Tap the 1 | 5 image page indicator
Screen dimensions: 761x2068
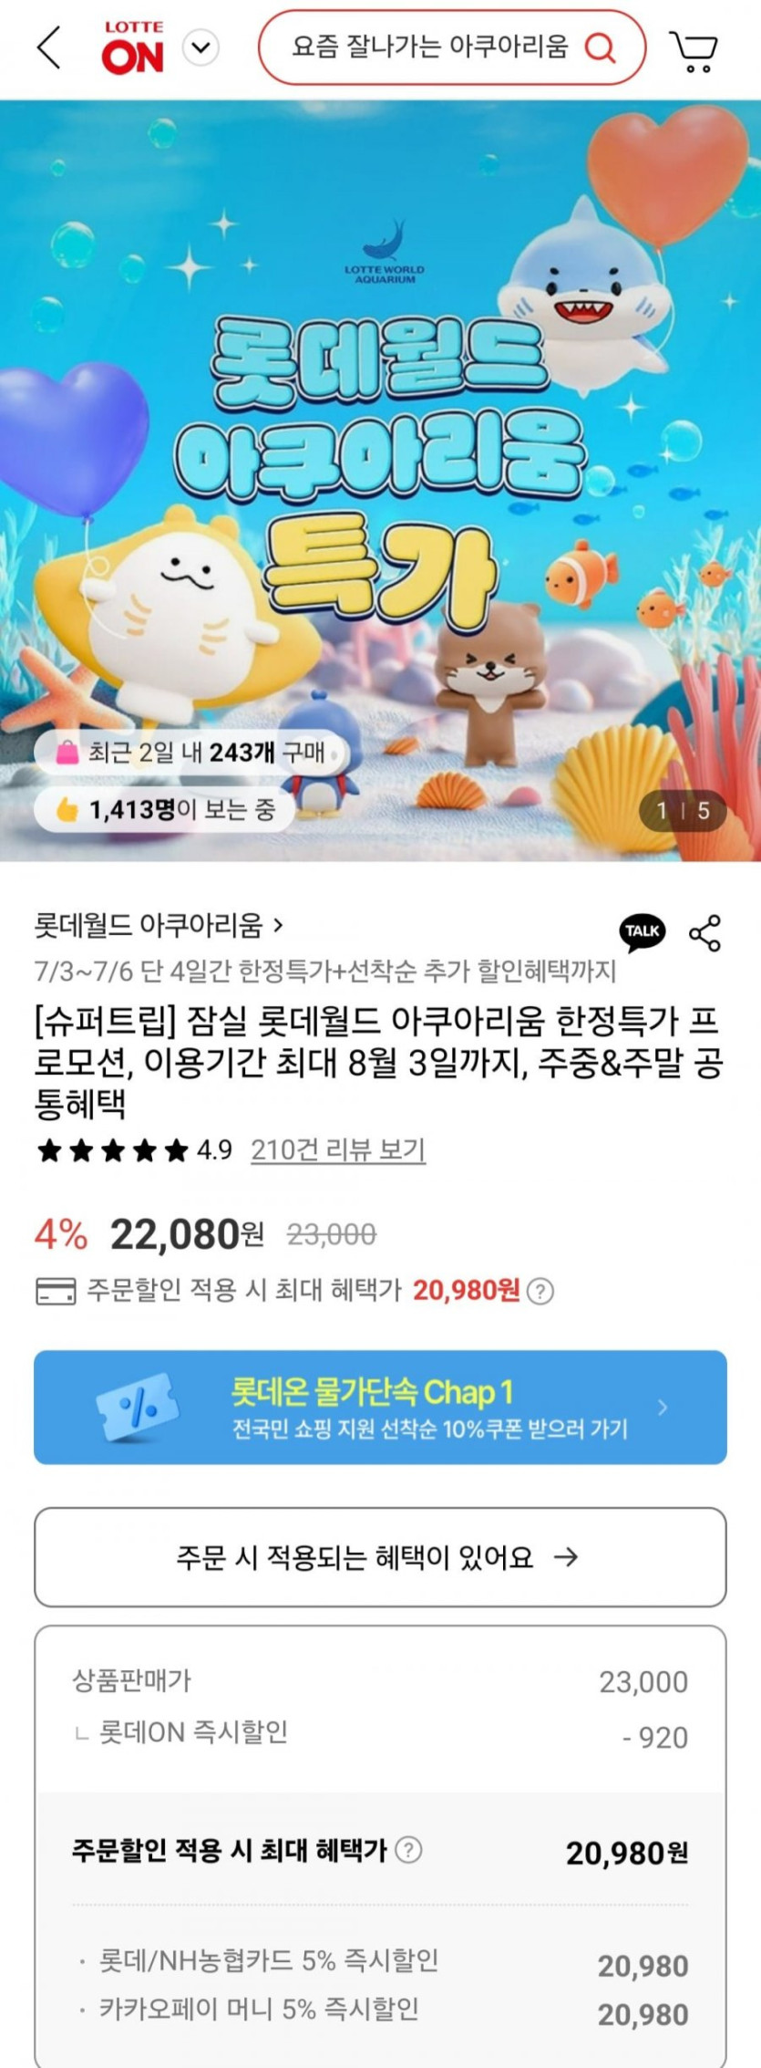(682, 810)
